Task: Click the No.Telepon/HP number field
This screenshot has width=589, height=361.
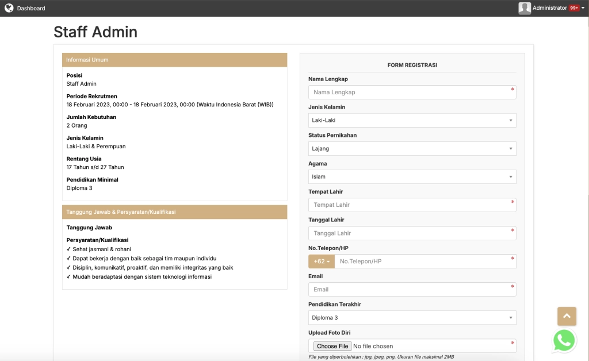Action: [x=424, y=262]
